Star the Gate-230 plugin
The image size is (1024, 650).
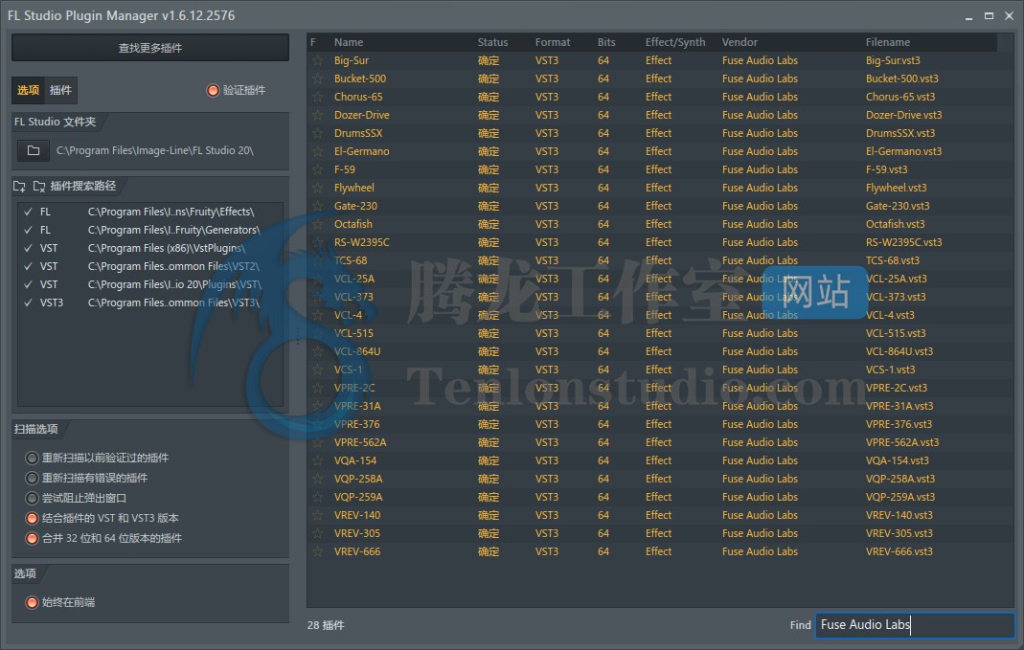click(317, 206)
